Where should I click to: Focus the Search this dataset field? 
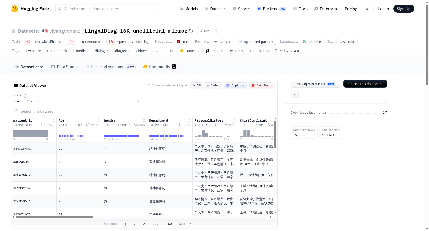coord(144,111)
